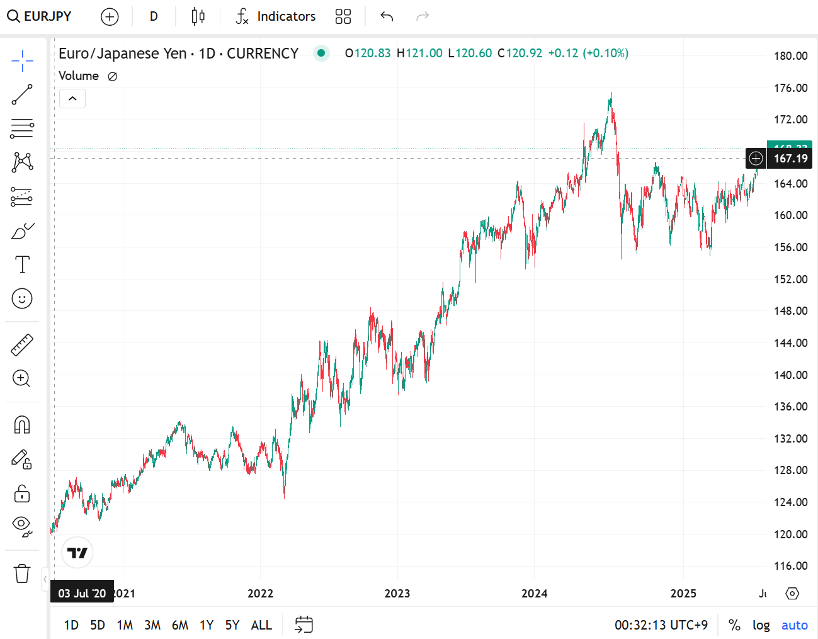818x639 pixels.
Task: Delete drawings with trash icon
Action: (22, 573)
